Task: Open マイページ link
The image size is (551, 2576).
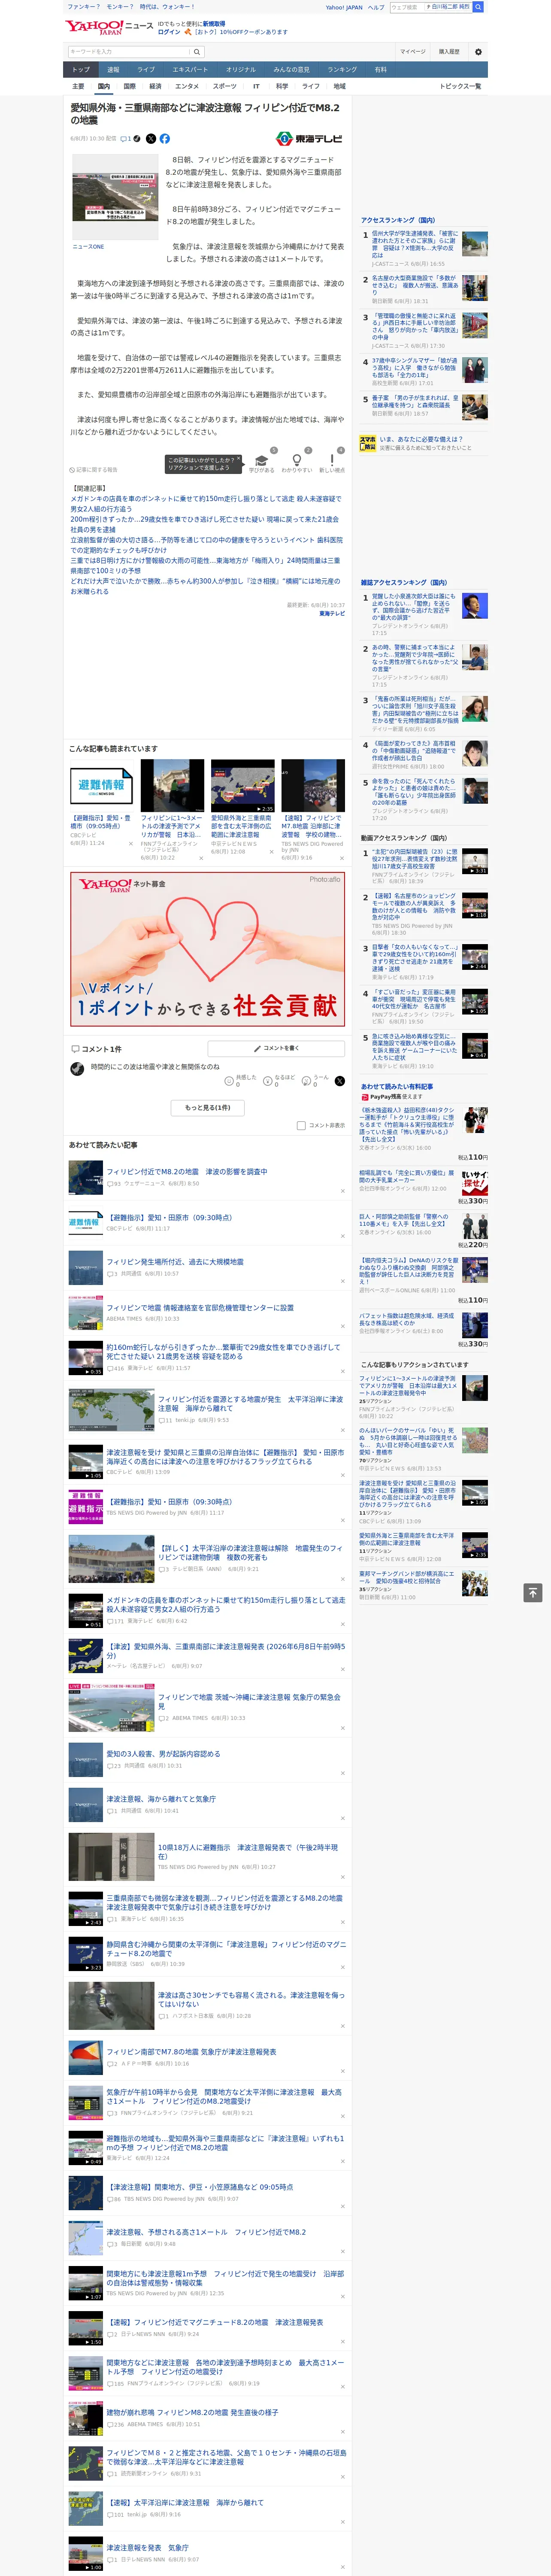Action: point(412,52)
